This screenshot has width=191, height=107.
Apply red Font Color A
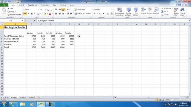click(x=50, y=14)
